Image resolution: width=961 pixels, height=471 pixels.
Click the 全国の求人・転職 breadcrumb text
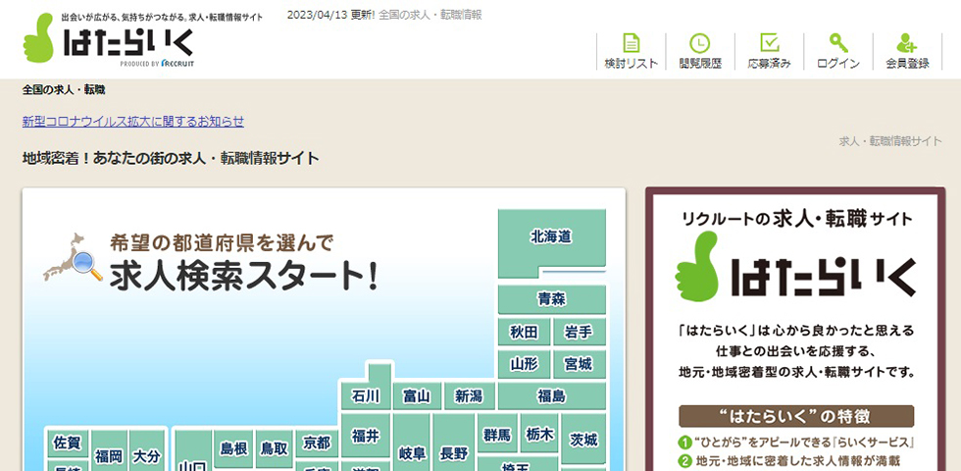coord(64,90)
